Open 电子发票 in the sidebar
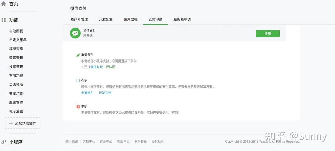The image size is (335, 151). (x=16, y=111)
